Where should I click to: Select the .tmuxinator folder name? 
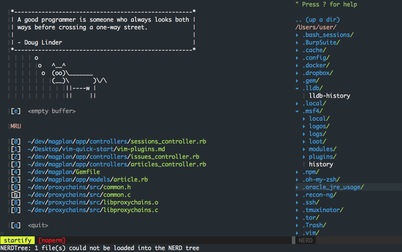tap(323, 210)
